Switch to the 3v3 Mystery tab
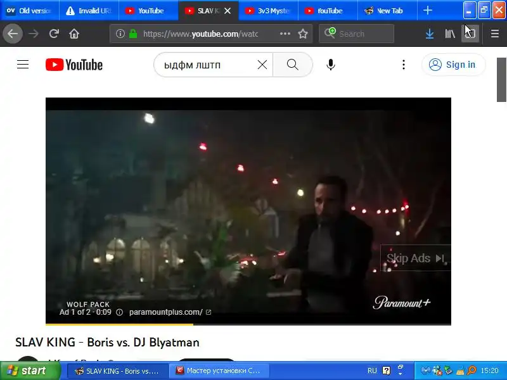Image resolution: width=507 pixels, height=380 pixels. tap(268, 11)
